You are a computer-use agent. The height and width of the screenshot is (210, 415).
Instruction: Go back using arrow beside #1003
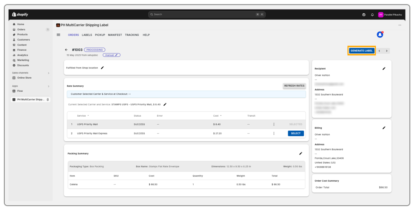(66, 50)
